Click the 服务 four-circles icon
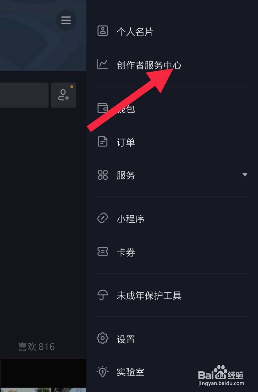 [103, 175]
